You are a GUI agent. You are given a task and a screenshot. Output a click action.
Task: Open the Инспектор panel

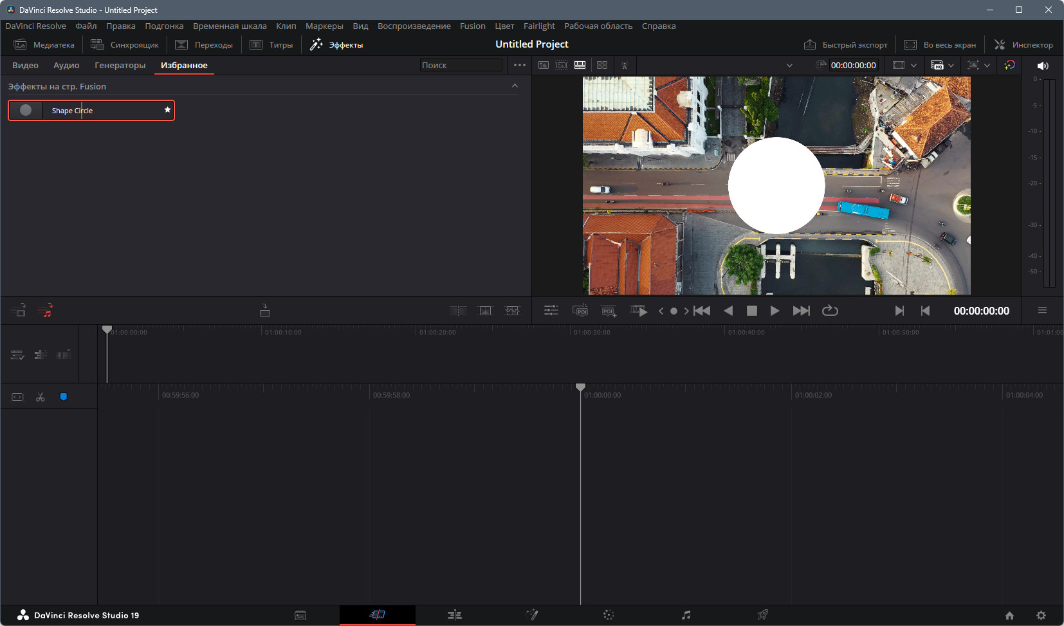pyautogui.click(x=1023, y=44)
